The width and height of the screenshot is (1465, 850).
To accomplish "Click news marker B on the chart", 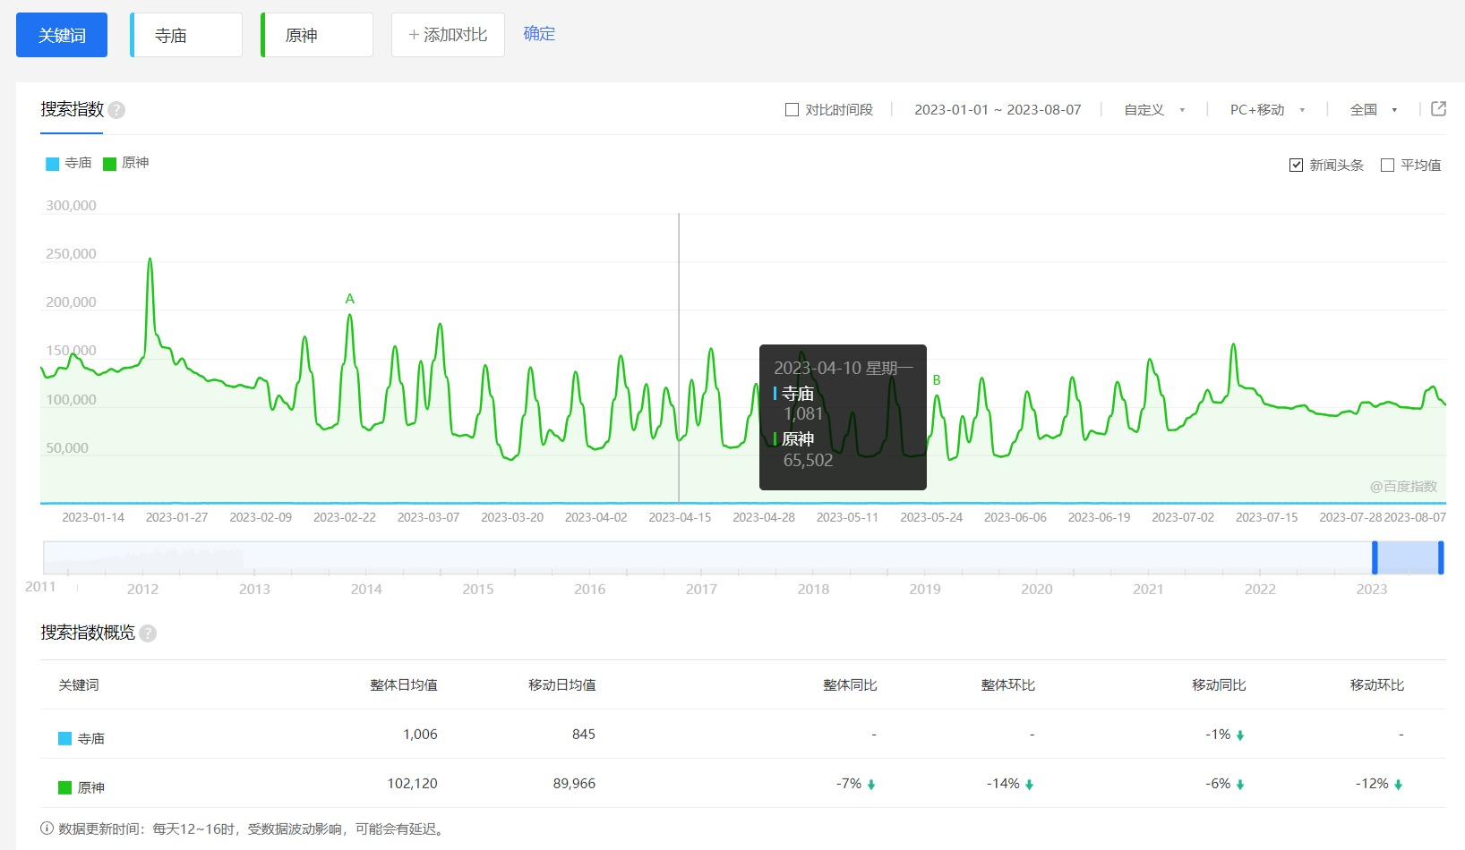I will tap(937, 380).
